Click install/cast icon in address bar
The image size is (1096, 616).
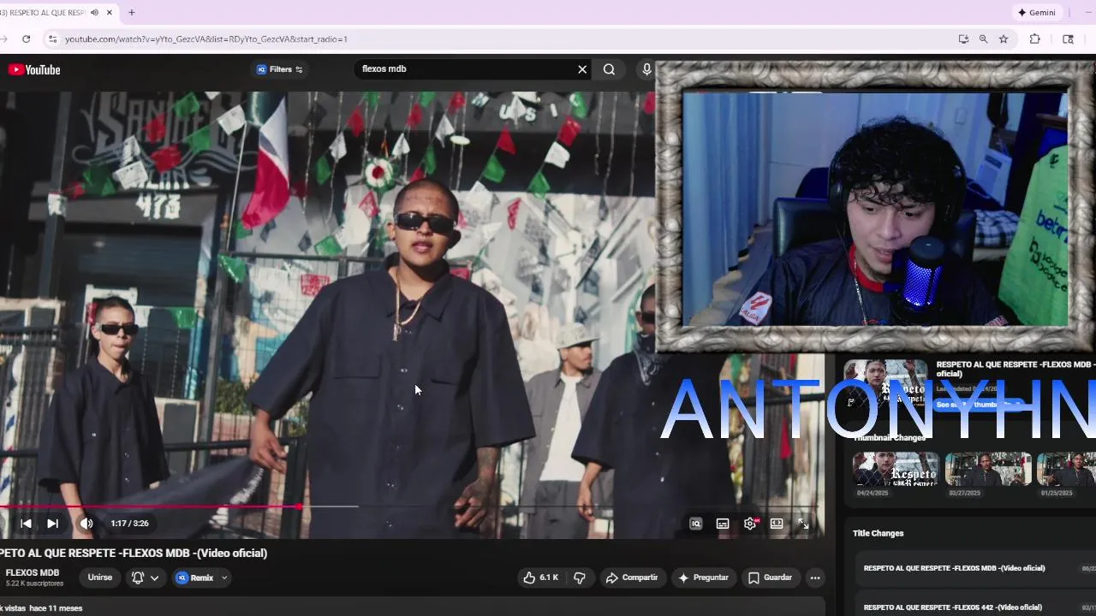(963, 39)
